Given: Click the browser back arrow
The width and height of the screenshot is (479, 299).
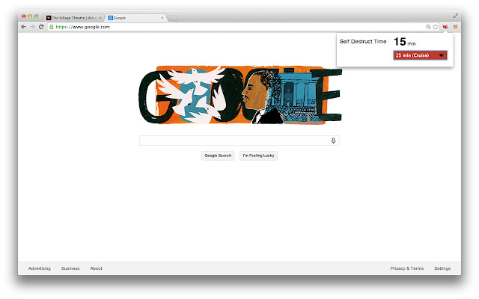Looking at the screenshot, I should click(23, 27).
